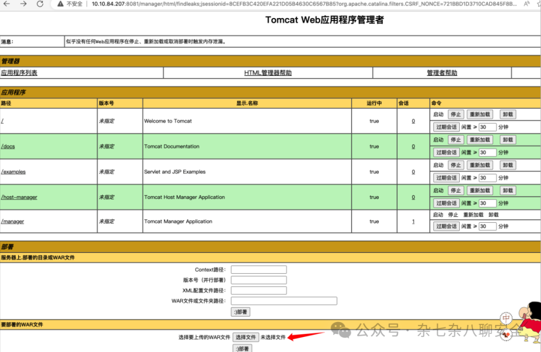This screenshot has height=352, width=541.
Task: Click 过期会话 button for root application
Action: pos(446,127)
